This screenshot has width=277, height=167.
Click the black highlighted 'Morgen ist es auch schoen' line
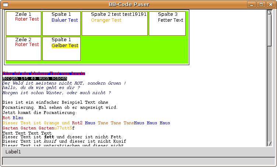pos(35,78)
